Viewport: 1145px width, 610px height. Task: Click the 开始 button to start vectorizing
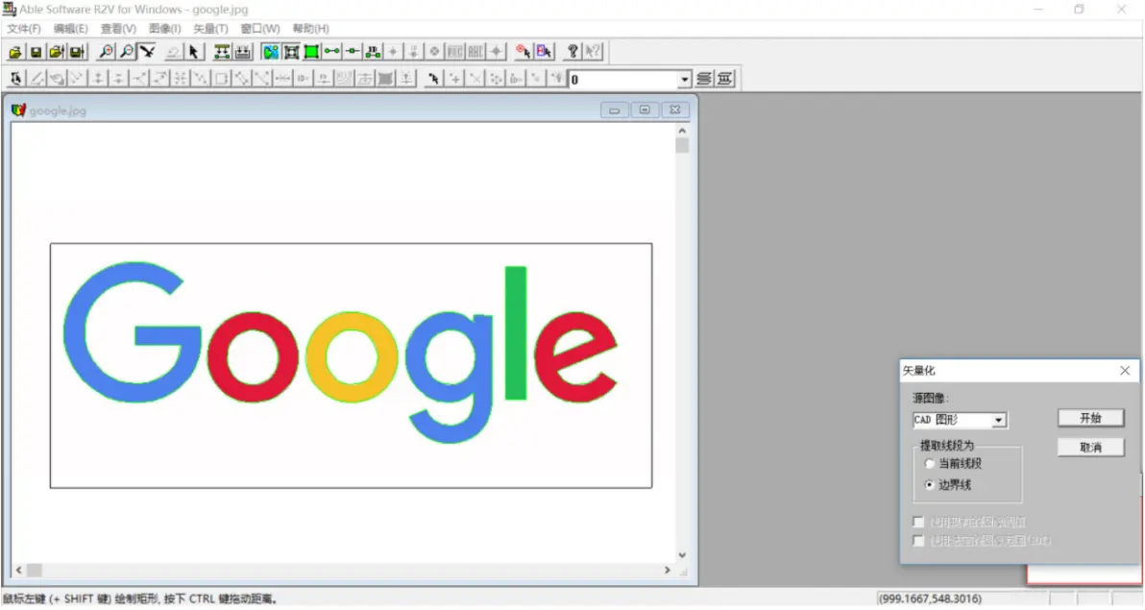pos(1090,418)
